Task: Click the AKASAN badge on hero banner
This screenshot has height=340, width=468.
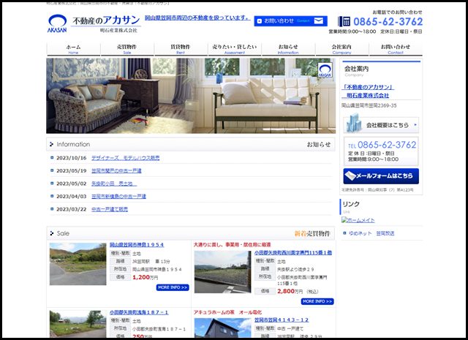Action: coord(325,70)
